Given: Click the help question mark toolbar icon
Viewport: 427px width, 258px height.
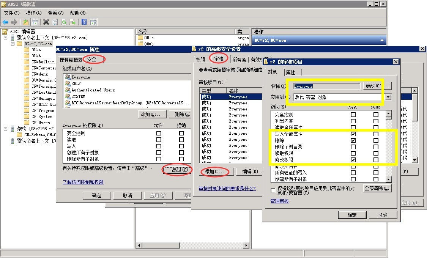Looking at the screenshot, I should click(84, 22).
